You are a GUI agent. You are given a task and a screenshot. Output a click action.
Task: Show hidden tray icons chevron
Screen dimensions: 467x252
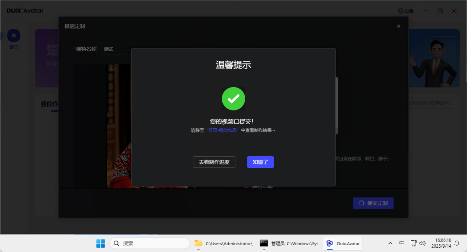pos(390,243)
